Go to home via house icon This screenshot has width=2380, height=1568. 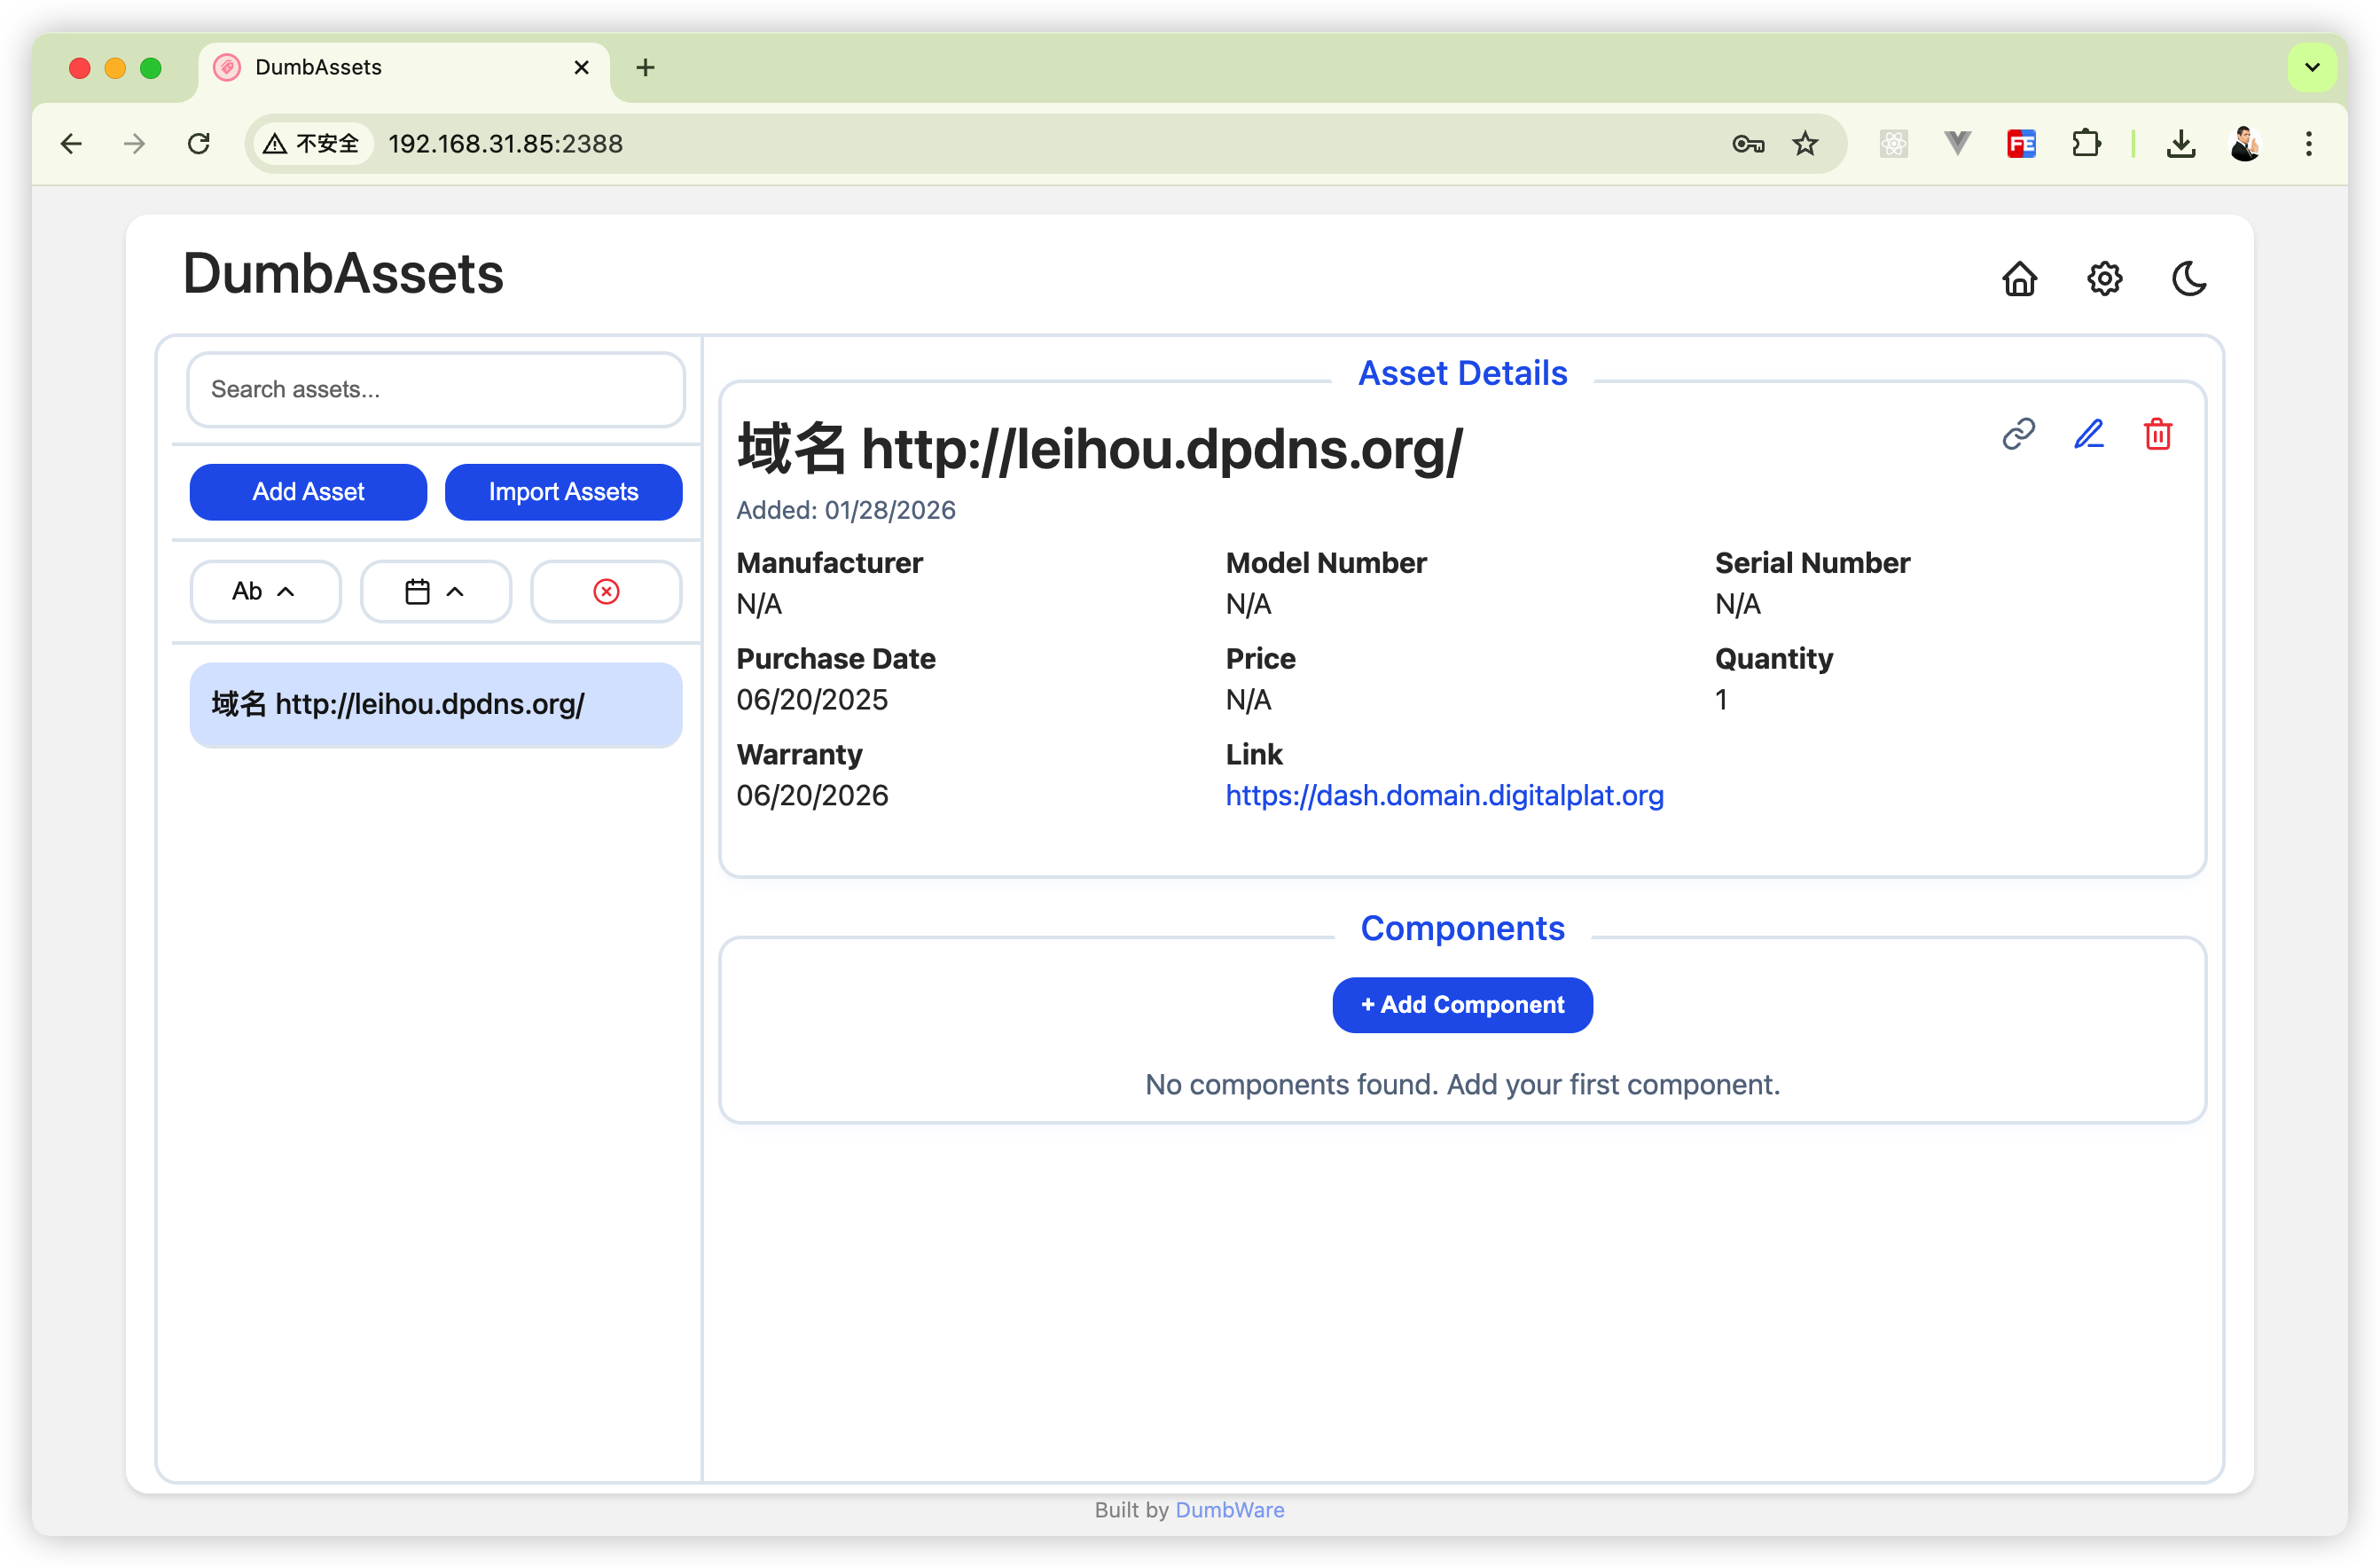click(2019, 279)
